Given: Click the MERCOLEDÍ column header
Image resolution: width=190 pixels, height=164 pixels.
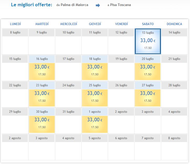Looking at the screenshot, I should coord(69,24).
